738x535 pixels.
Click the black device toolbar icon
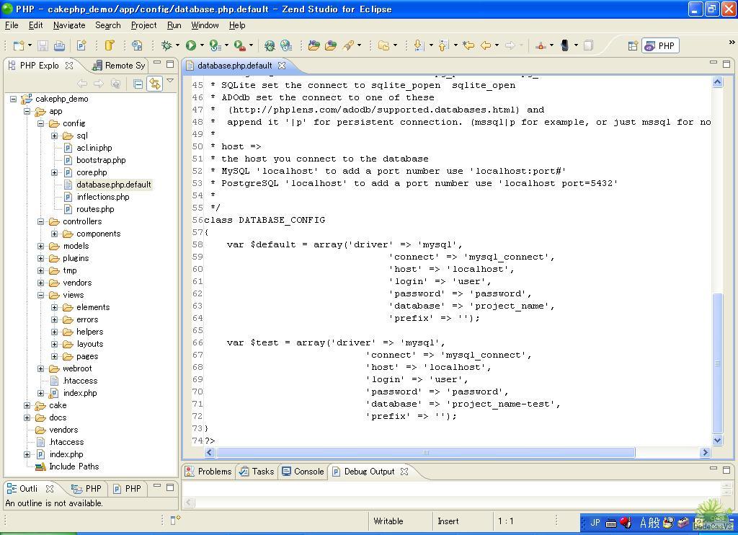coord(565,45)
